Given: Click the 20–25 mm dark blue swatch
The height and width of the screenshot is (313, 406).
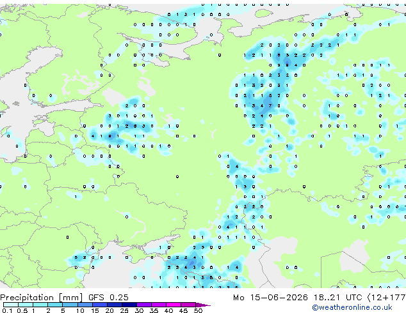Looking at the screenshot, I should click(x=115, y=305).
